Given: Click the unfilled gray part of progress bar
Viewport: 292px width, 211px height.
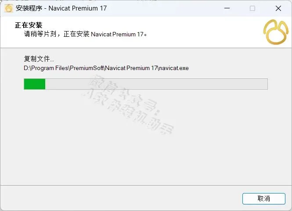Looking at the screenshot, I should [156, 84].
